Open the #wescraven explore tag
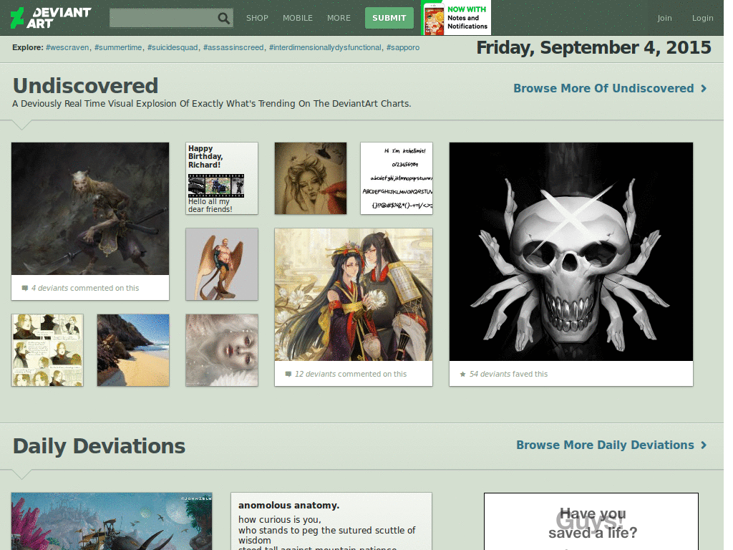This screenshot has width=733, height=550. pyautogui.click(x=67, y=47)
